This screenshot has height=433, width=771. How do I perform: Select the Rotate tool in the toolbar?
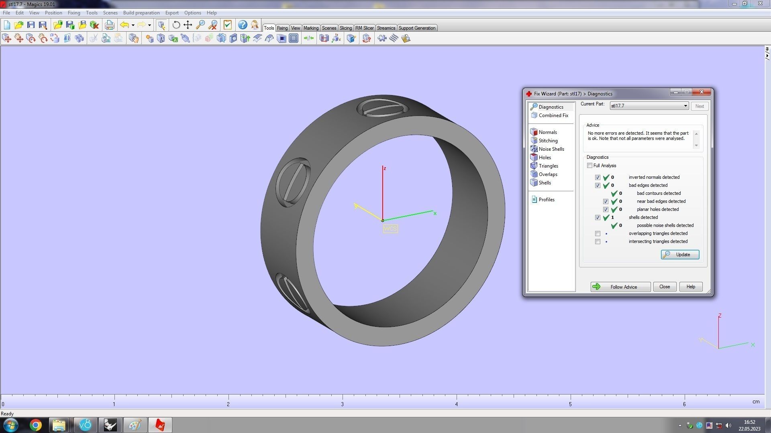31,38
